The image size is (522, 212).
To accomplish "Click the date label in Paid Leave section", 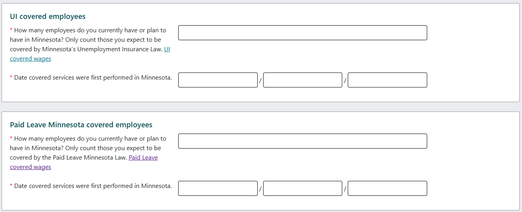I will (x=93, y=186).
